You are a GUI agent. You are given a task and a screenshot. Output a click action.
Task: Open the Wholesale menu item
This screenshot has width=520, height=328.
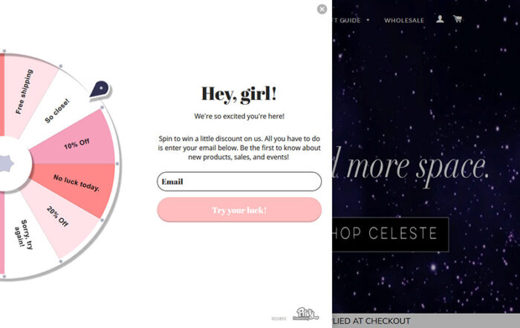[x=404, y=20]
